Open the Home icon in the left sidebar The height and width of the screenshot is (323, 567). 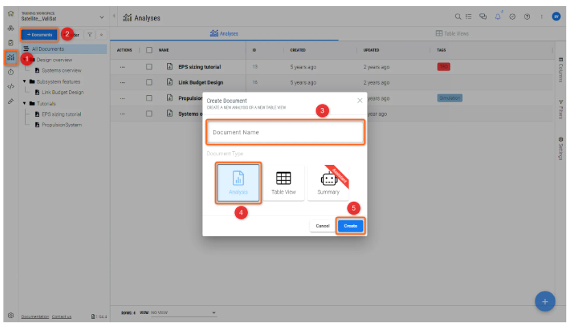click(11, 14)
